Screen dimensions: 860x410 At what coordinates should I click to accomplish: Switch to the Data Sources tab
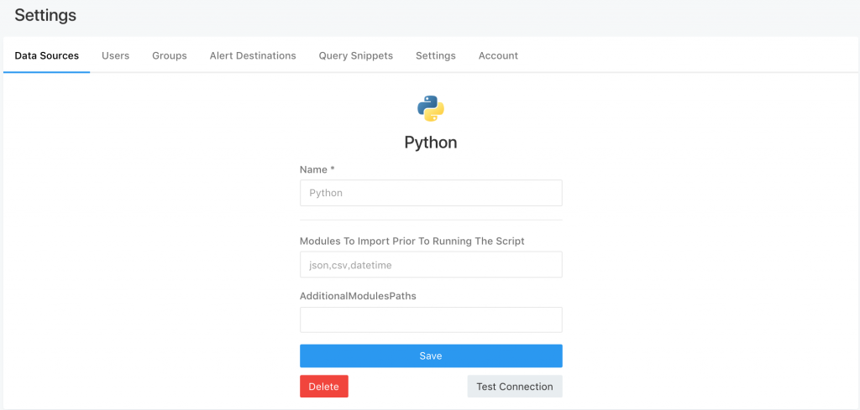pos(47,55)
